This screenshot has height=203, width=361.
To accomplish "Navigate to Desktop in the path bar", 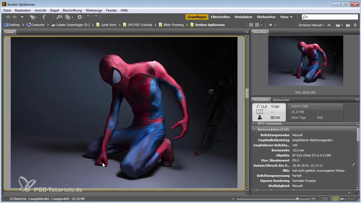I will click(x=12, y=25).
